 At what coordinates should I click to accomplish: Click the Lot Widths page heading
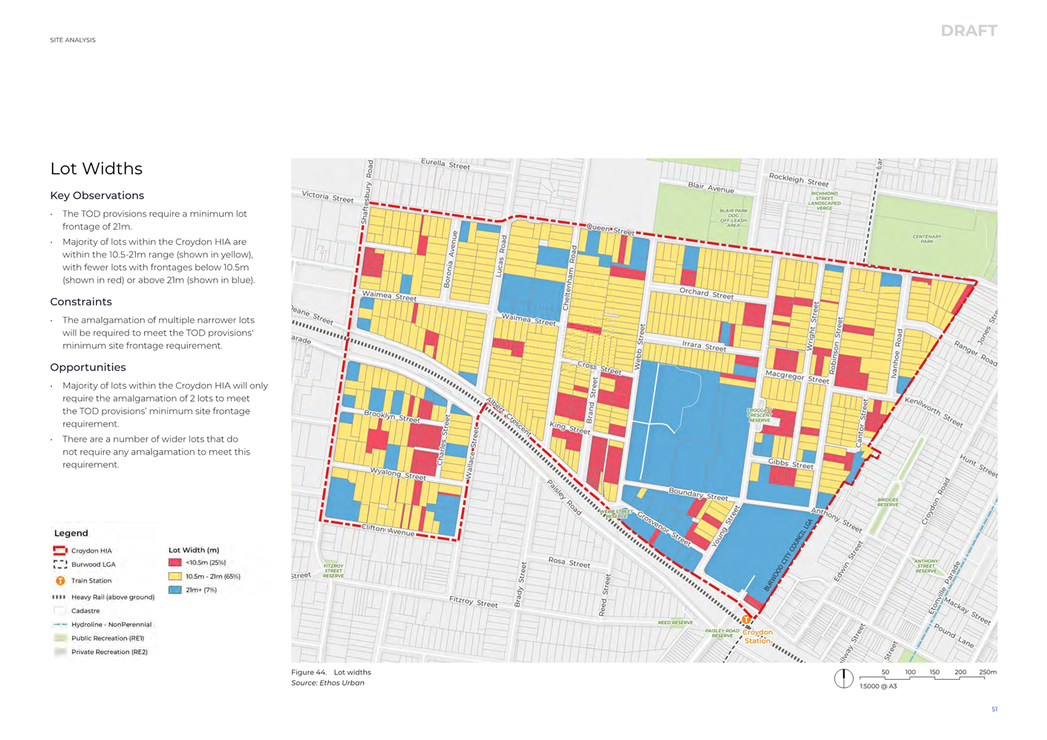96,169
